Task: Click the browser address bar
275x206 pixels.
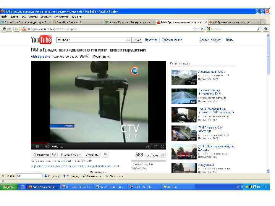Action: click(109, 29)
